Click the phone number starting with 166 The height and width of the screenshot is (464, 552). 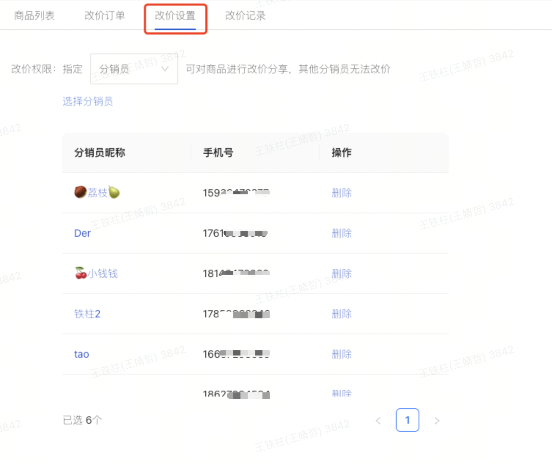tap(236, 354)
